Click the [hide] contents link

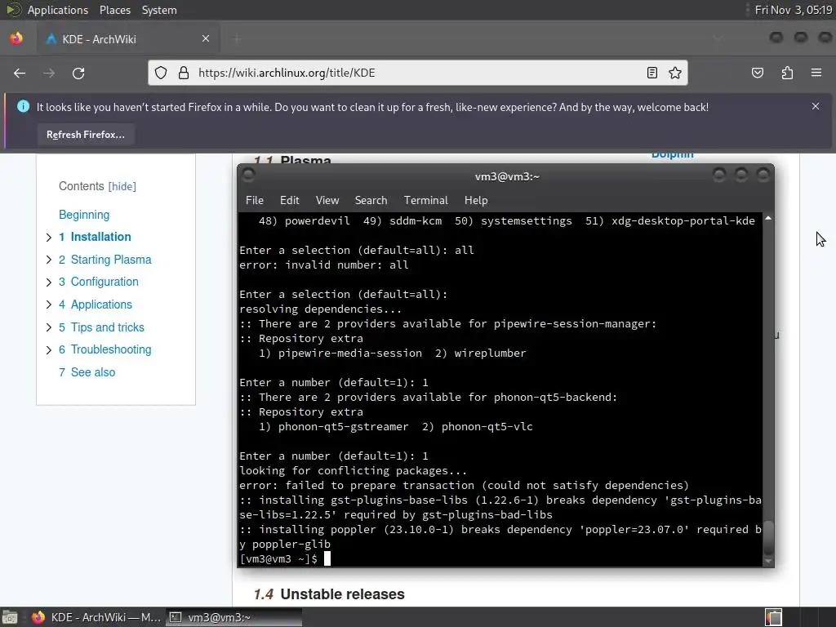click(122, 186)
